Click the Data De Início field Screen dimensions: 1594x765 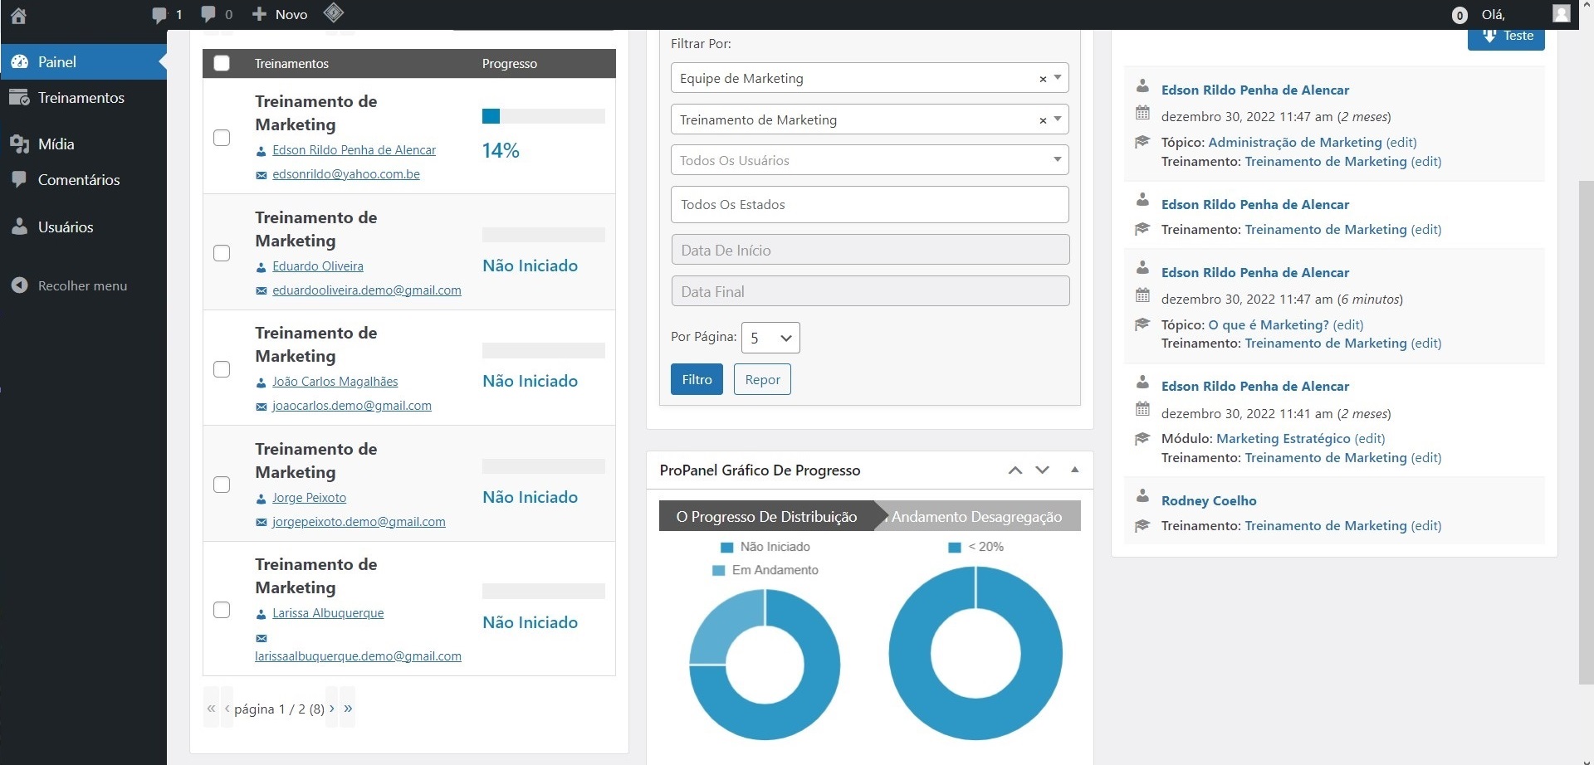click(x=869, y=250)
